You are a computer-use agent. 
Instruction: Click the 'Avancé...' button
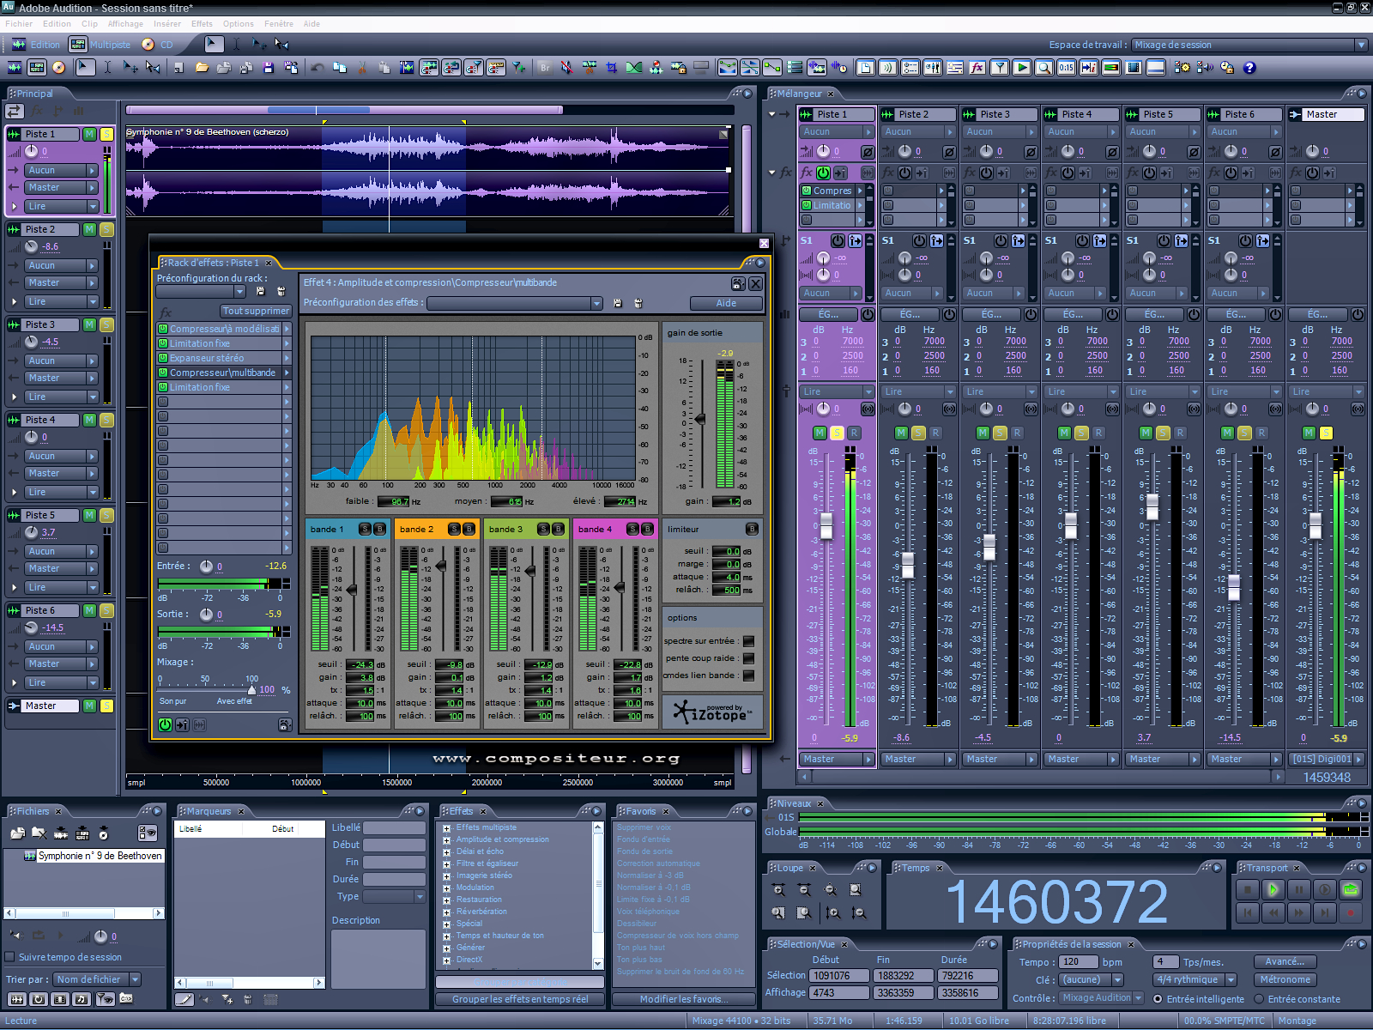point(1285,962)
